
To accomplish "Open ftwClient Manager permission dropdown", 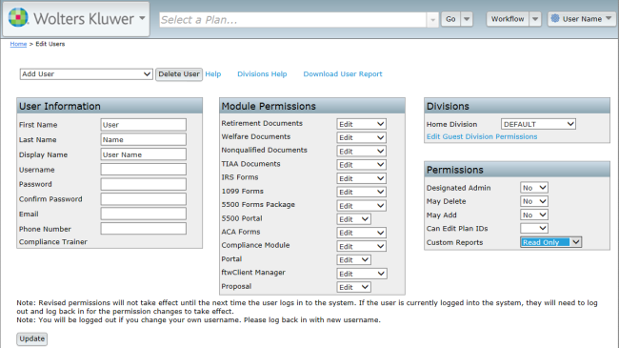I will [x=362, y=274].
